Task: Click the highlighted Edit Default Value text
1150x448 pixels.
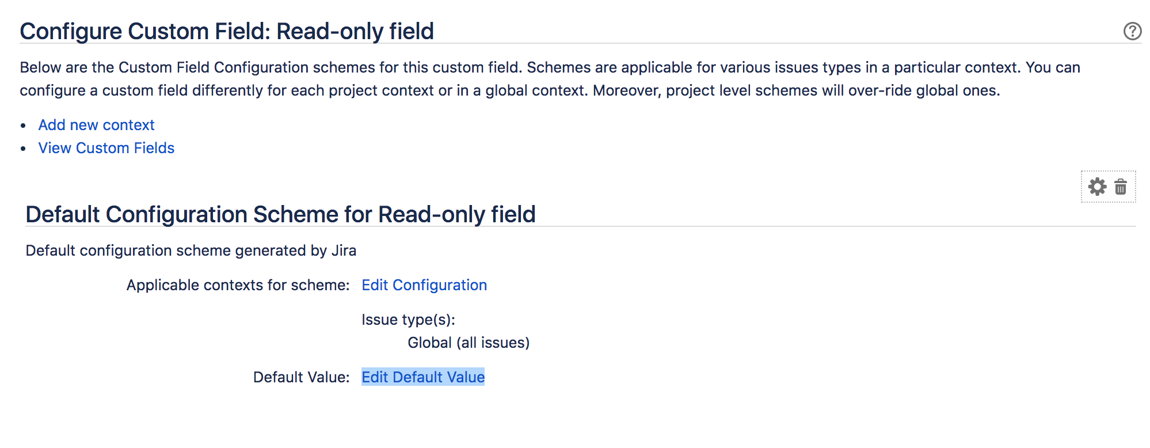Action: coord(422,377)
